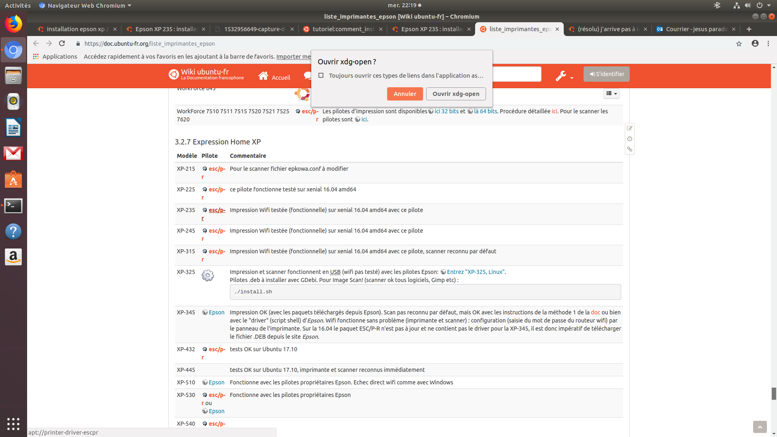Show applications grid in the dock
777x437 pixels.
pos(13,424)
